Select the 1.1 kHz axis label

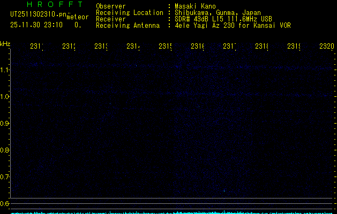4,70
